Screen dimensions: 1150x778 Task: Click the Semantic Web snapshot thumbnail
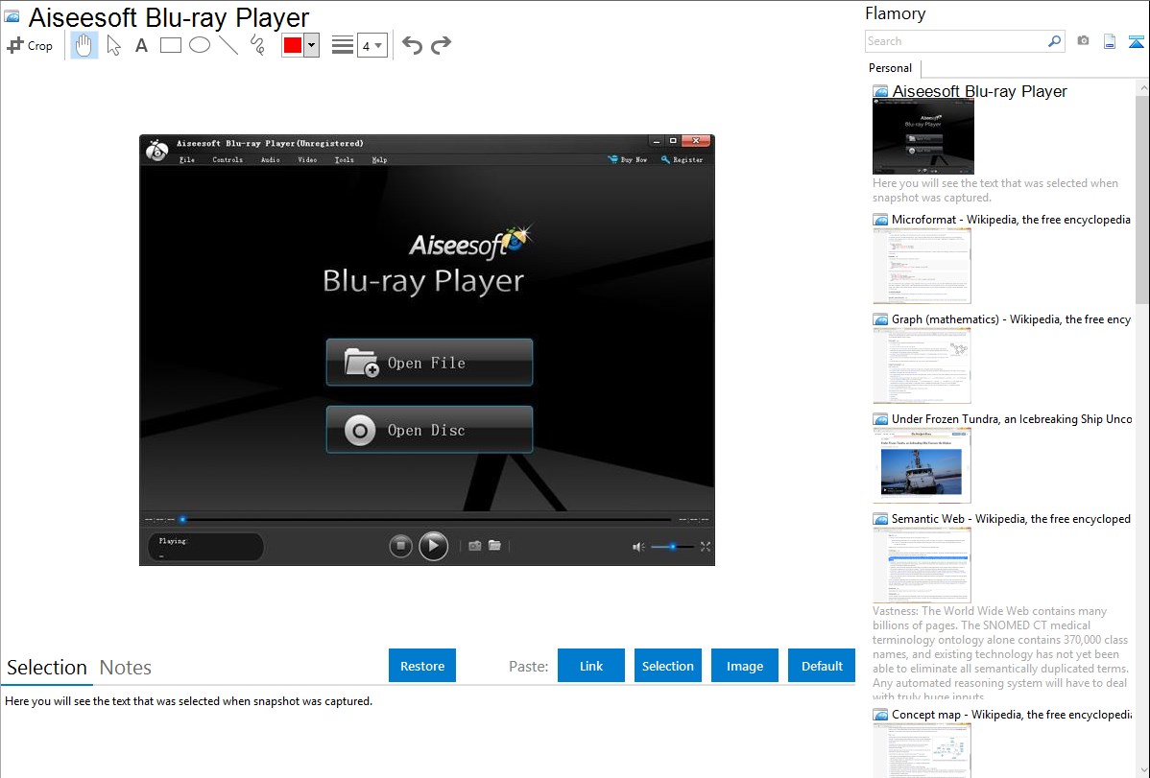(x=922, y=565)
